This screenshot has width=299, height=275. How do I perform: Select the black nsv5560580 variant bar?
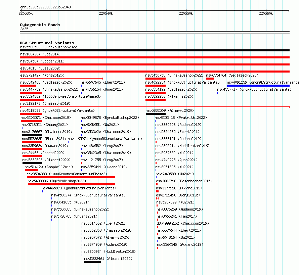155,50
